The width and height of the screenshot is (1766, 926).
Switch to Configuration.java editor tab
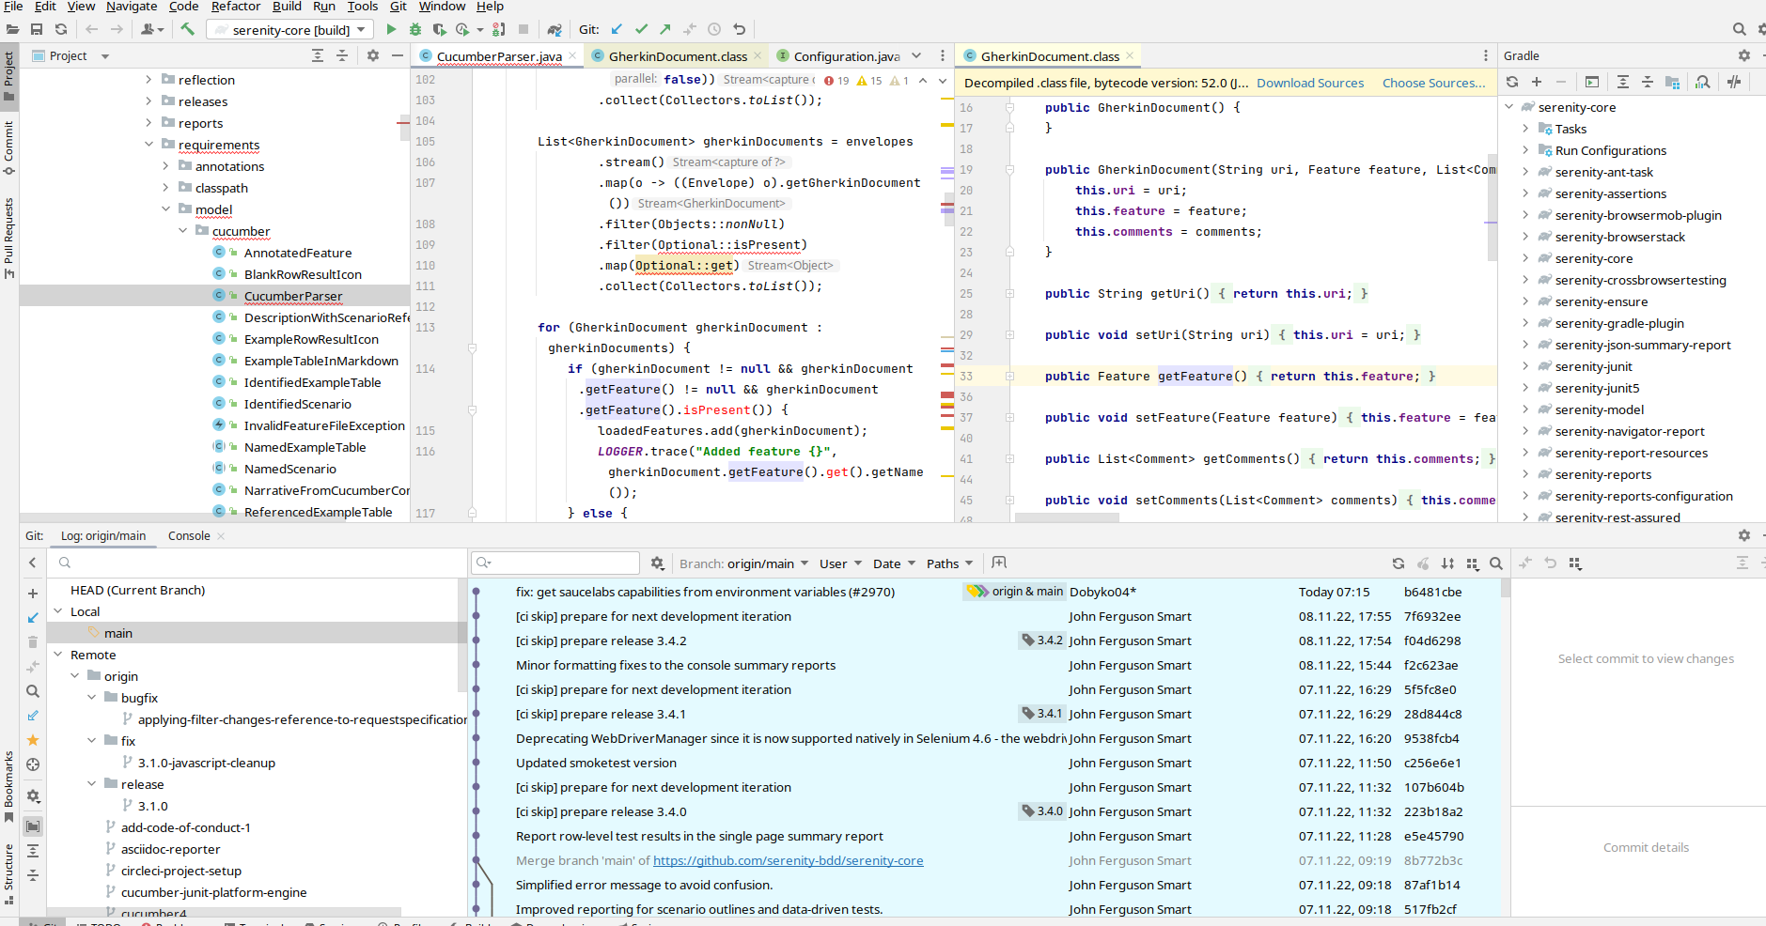(846, 56)
